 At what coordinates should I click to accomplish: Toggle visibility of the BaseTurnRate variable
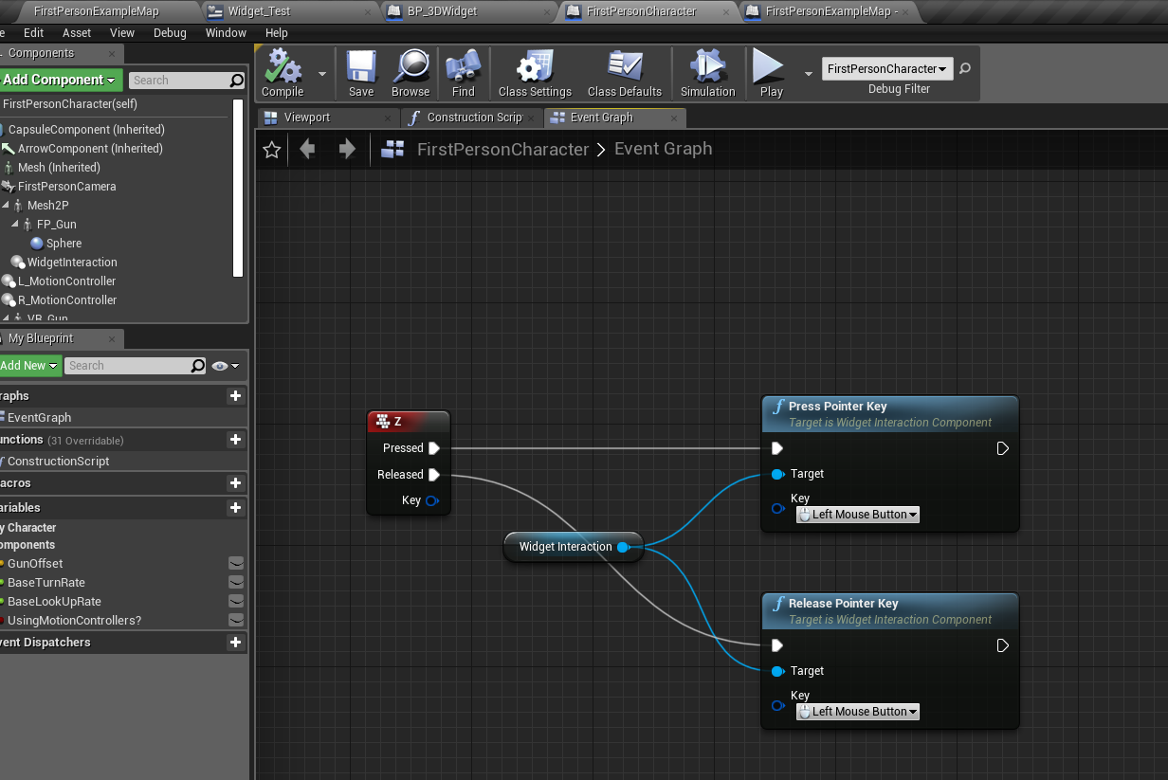coord(235,582)
